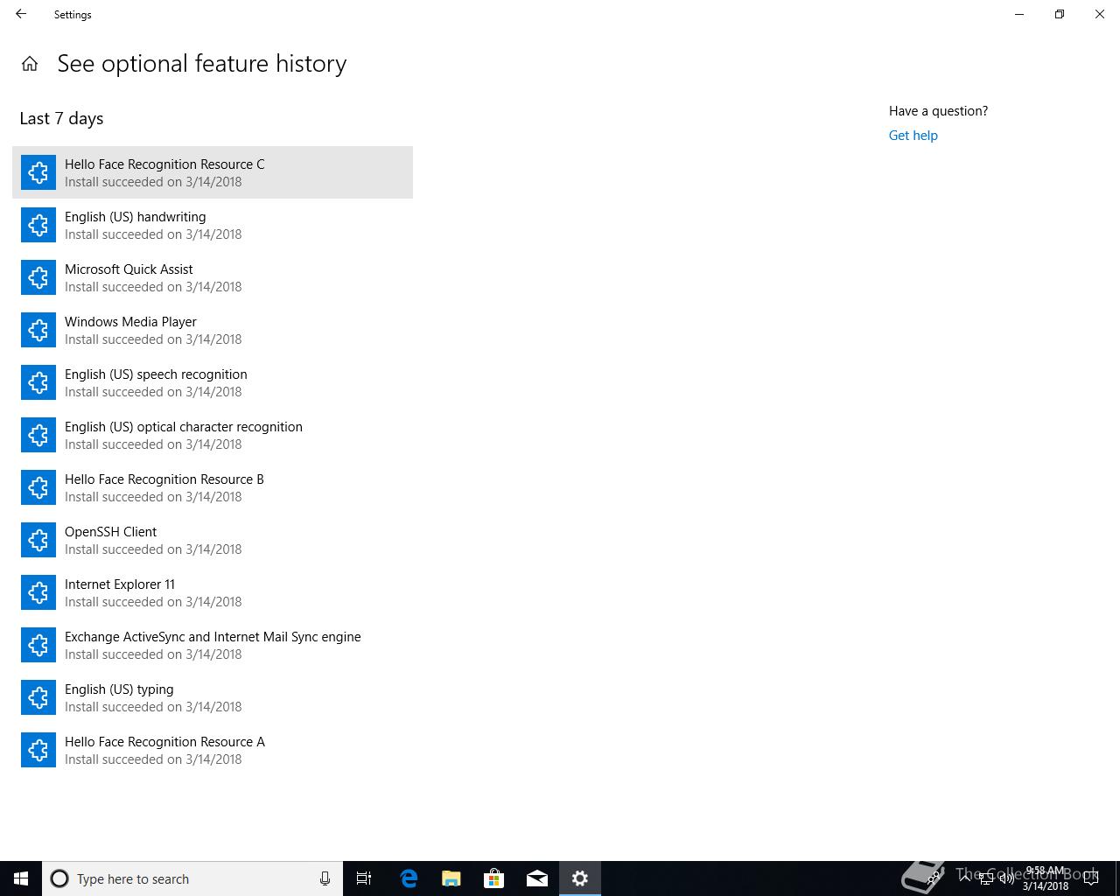Select Exchange ActiveSync and Internet Mail Sync entry
This screenshot has height=896, width=1120.
coord(213,645)
